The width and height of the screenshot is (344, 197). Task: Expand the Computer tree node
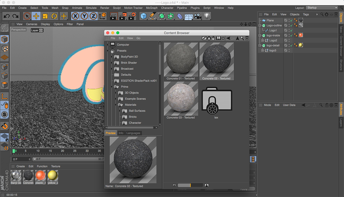point(107,45)
